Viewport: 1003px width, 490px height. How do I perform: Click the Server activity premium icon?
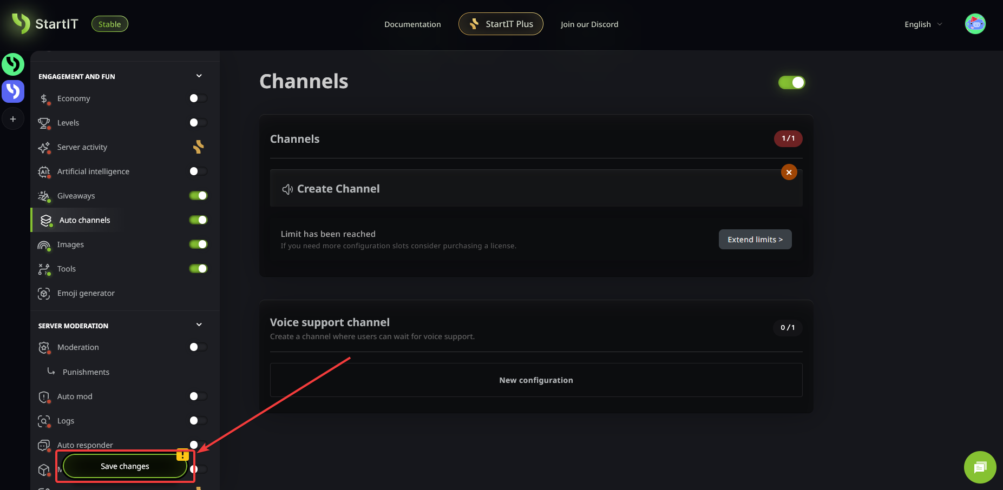coord(199,147)
